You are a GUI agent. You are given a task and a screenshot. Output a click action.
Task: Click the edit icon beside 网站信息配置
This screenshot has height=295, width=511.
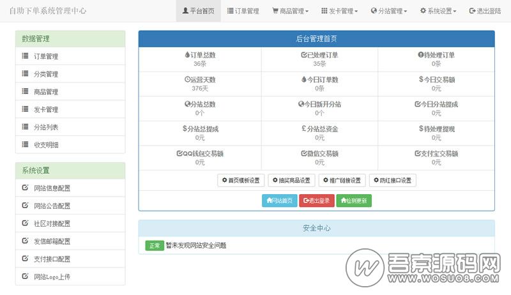[x=24, y=188]
